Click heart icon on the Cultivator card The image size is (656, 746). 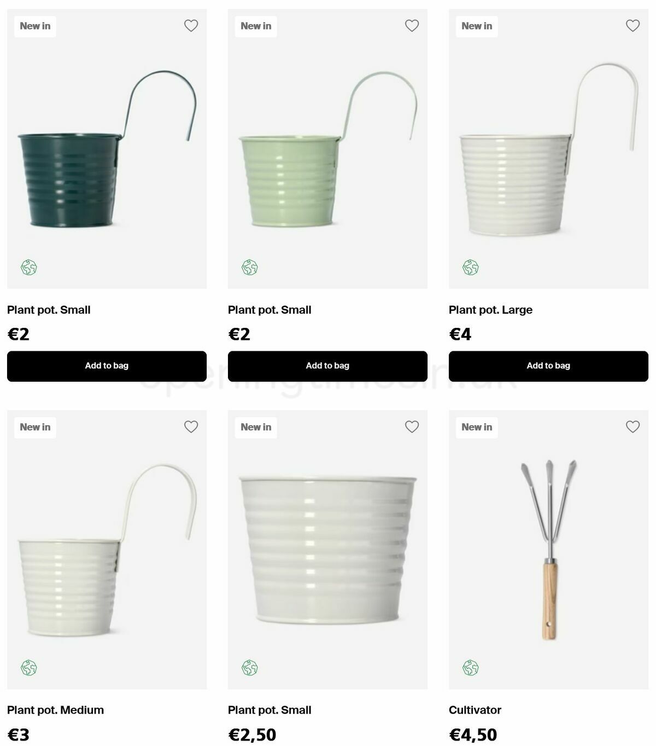point(632,426)
